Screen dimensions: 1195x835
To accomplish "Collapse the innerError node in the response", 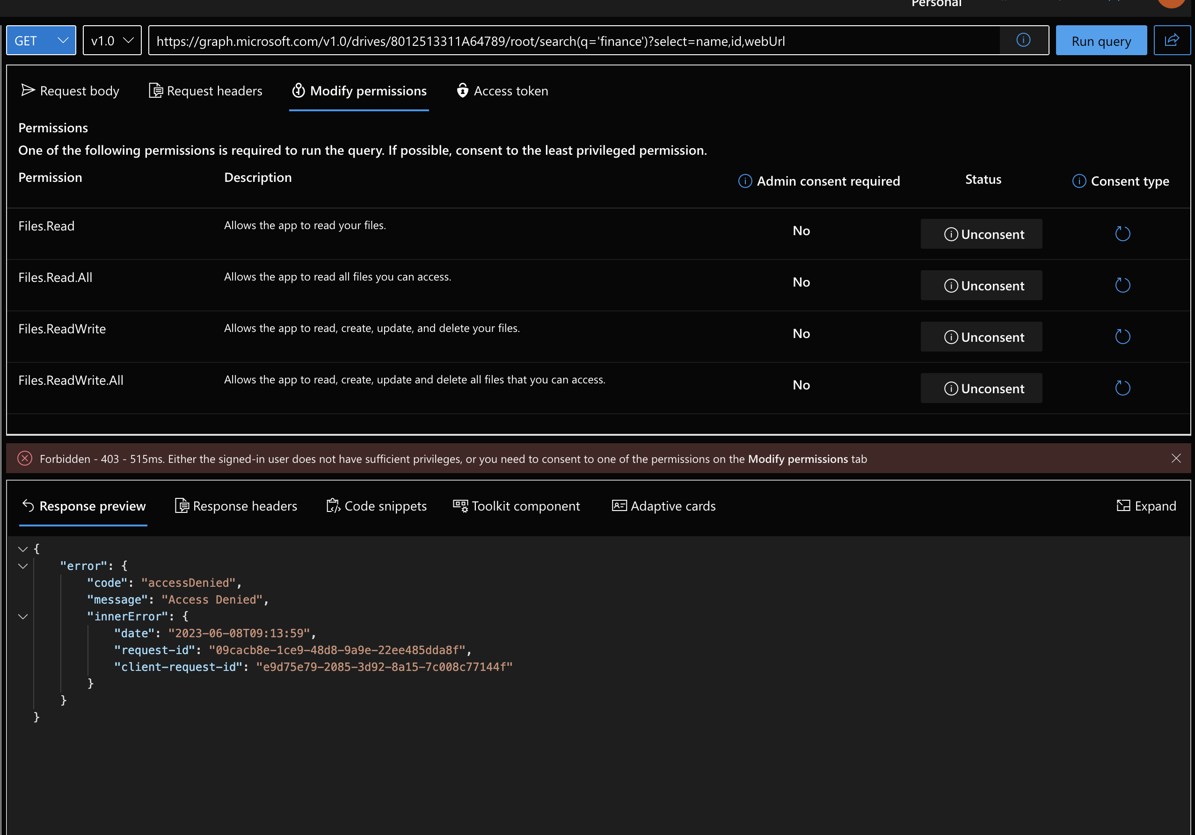I will [22, 617].
